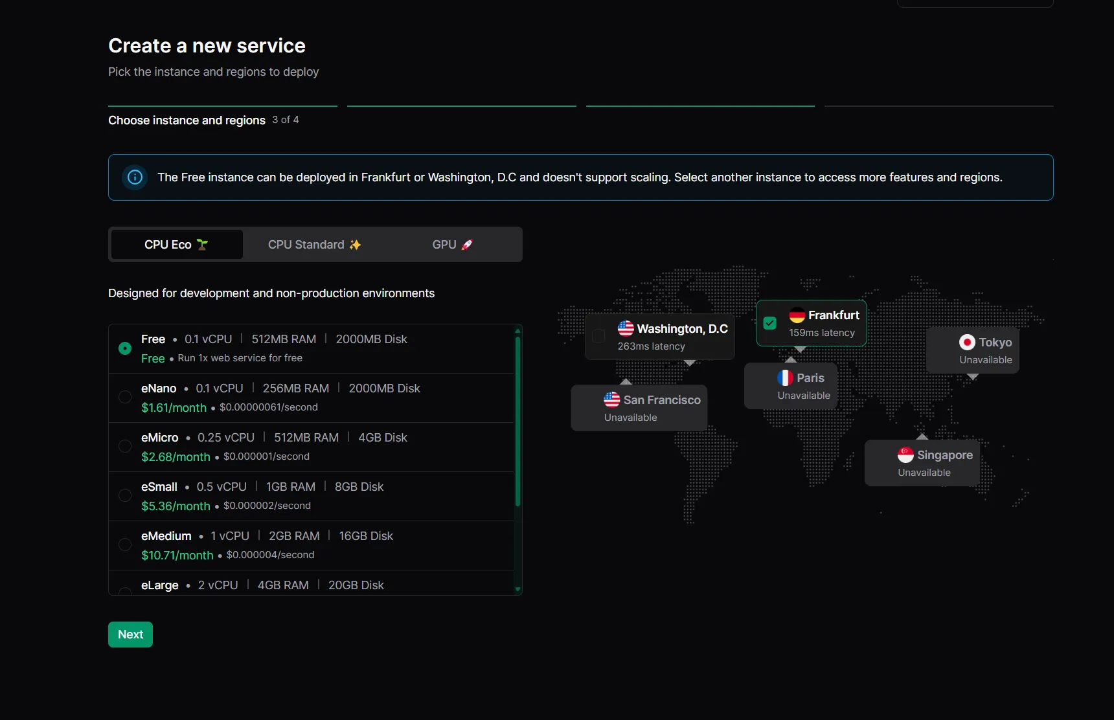Click the sparkles icon on CPU Standard
Screen dimensions: 1114x720
click(x=355, y=244)
